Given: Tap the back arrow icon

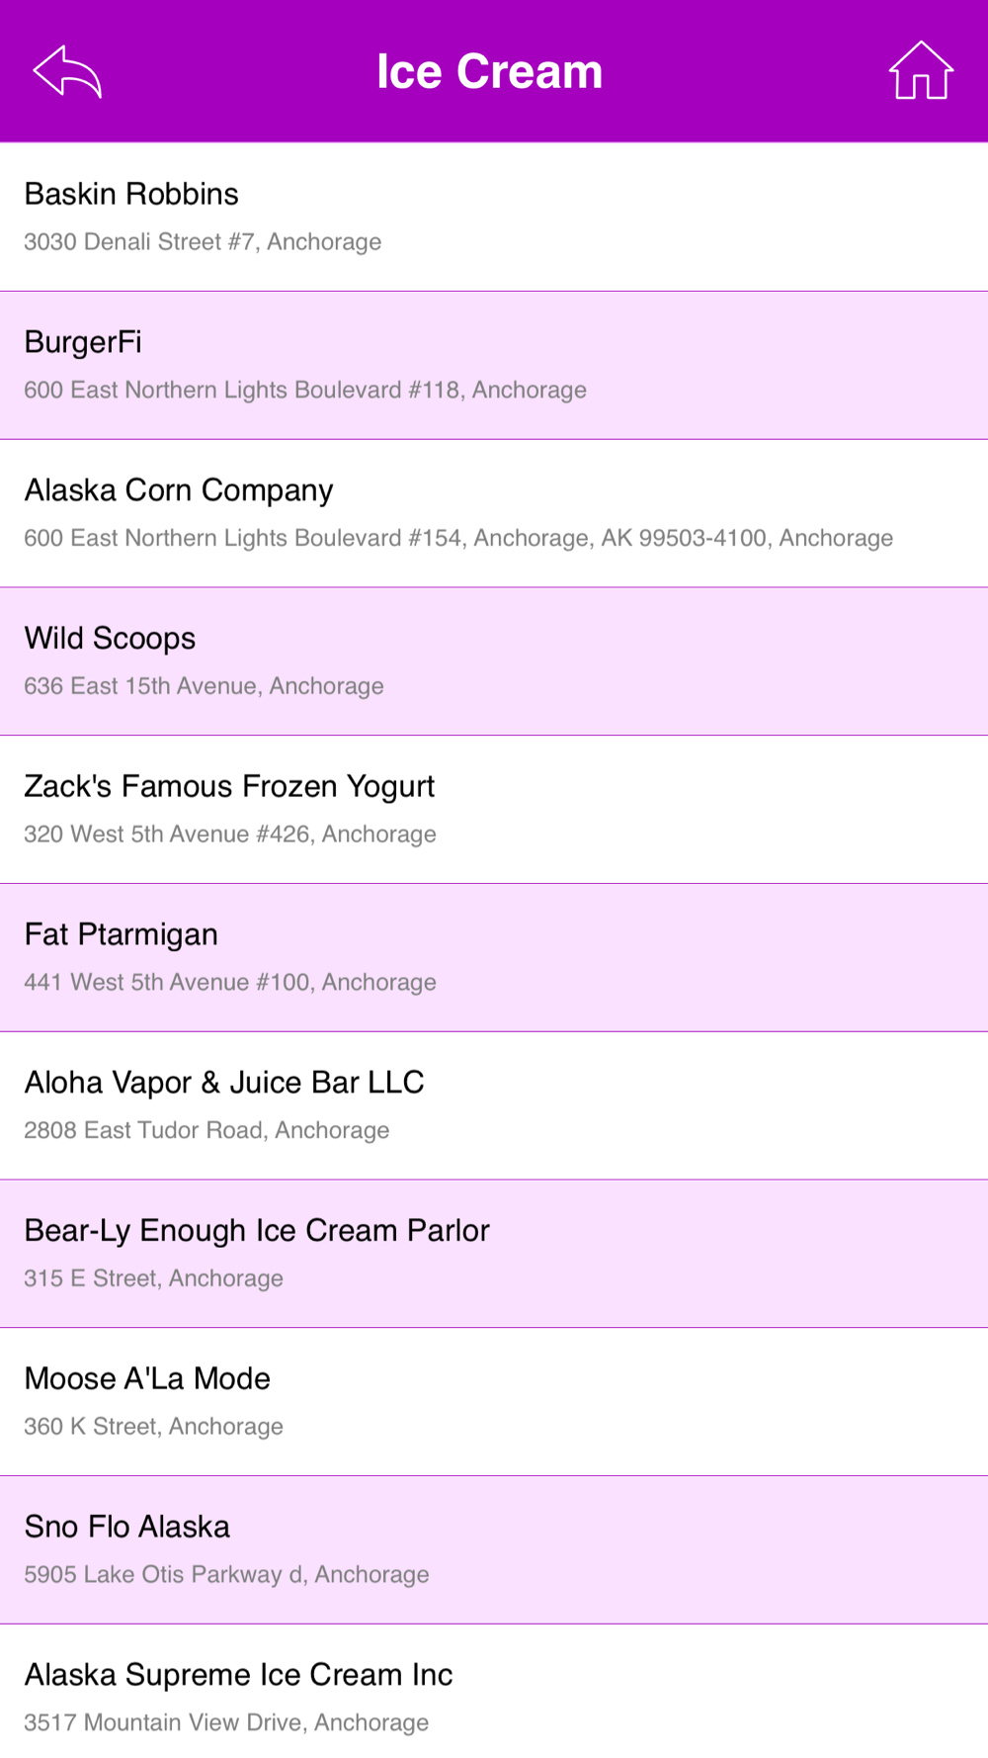Looking at the screenshot, I should 67,71.
